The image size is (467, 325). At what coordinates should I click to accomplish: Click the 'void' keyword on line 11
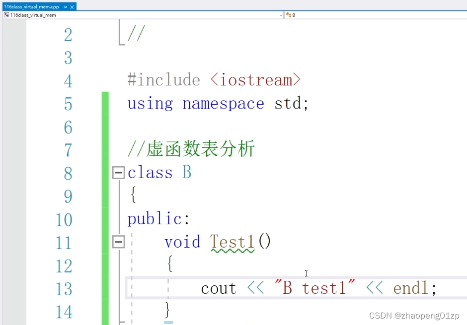tap(182, 242)
